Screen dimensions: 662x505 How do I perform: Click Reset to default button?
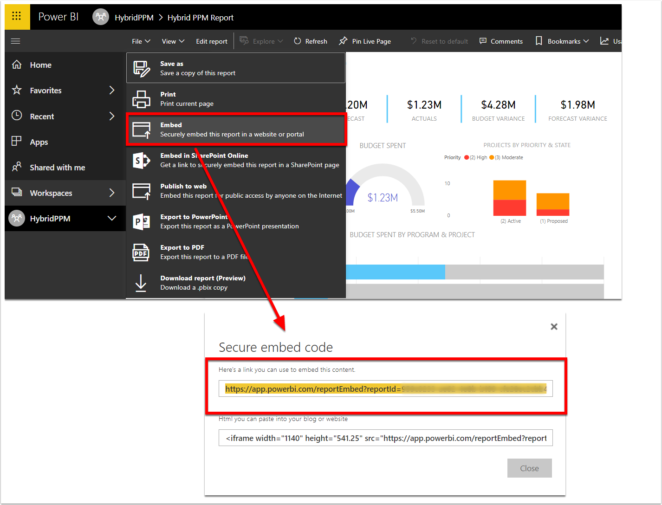tap(439, 41)
